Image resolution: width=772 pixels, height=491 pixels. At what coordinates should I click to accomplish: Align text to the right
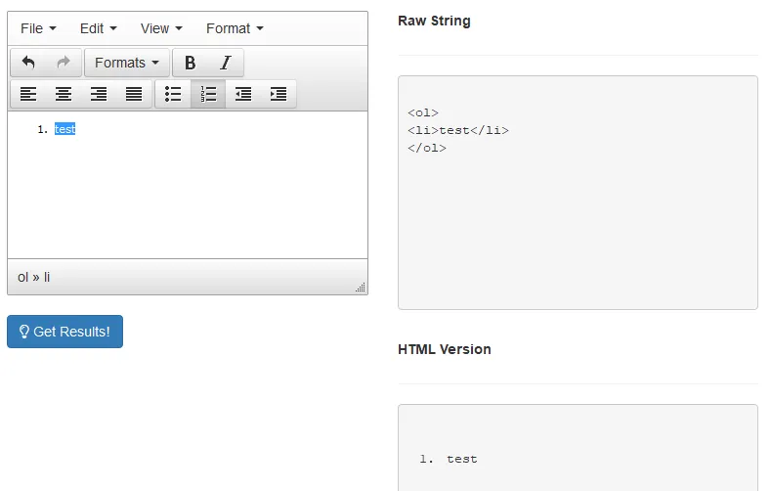pyautogui.click(x=99, y=94)
